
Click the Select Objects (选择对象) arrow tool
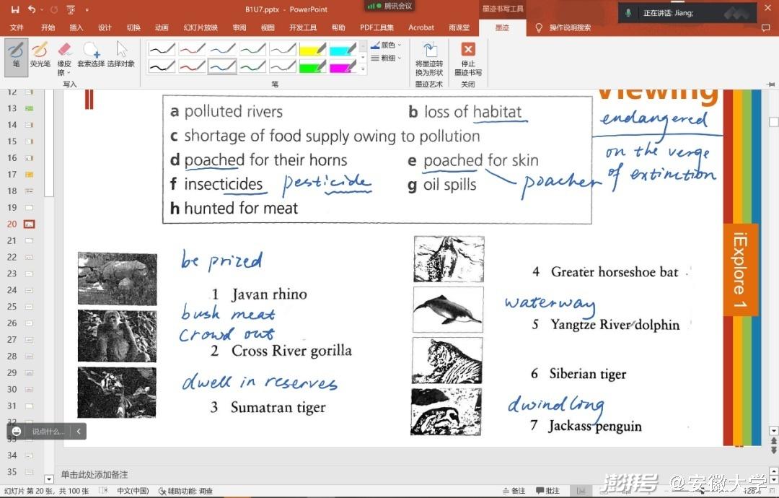pyautogui.click(x=120, y=55)
